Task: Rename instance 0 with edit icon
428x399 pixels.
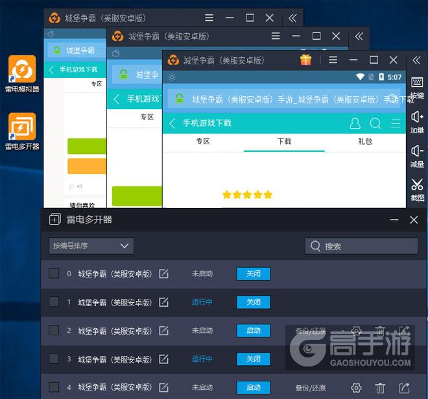Action: [x=164, y=274]
